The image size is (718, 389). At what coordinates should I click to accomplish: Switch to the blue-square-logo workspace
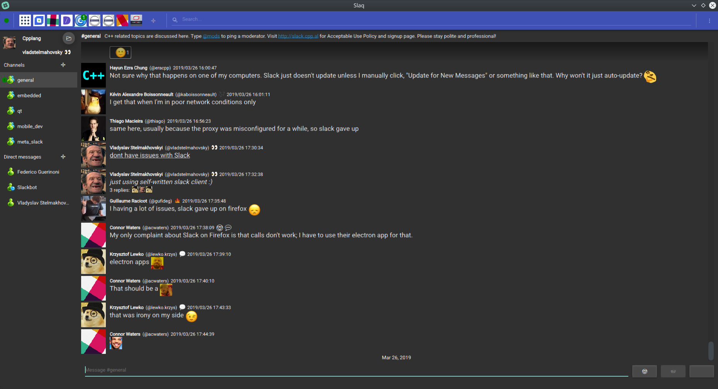point(39,20)
